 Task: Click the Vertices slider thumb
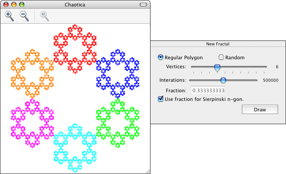point(217,67)
